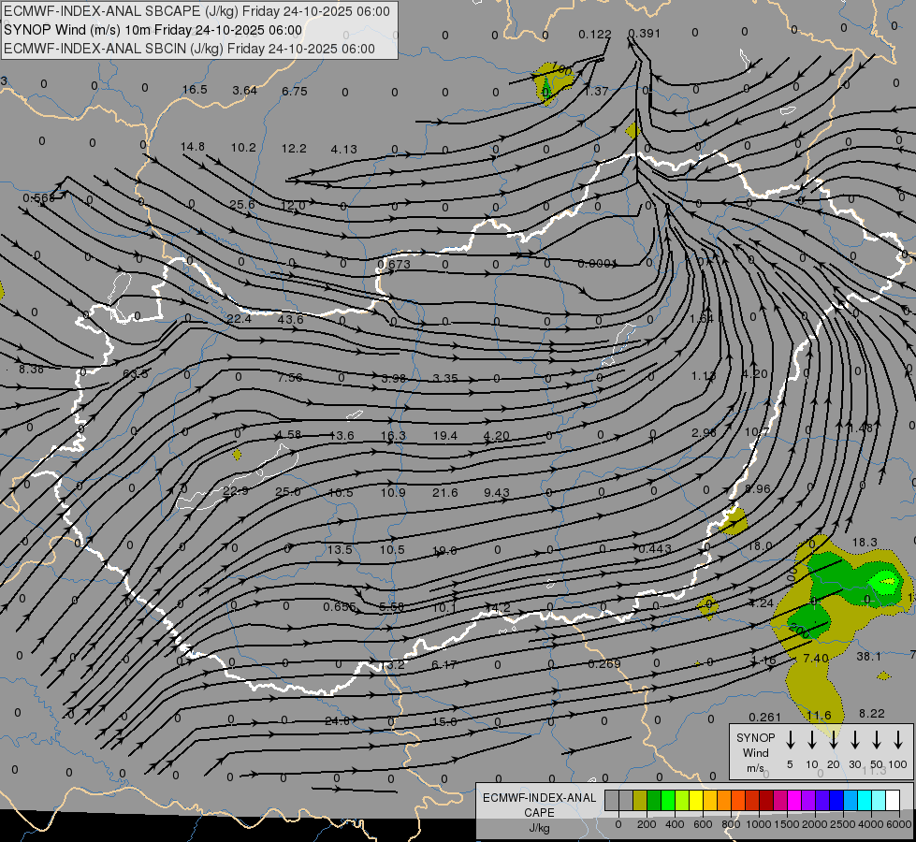This screenshot has height=842, width=916.
Task: Click the 'SYNOP Wind m/s' legend label
Action: (755, 752)
